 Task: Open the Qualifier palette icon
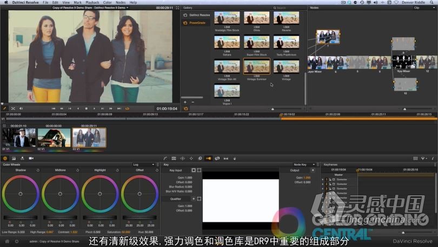(x=174, y=158)
